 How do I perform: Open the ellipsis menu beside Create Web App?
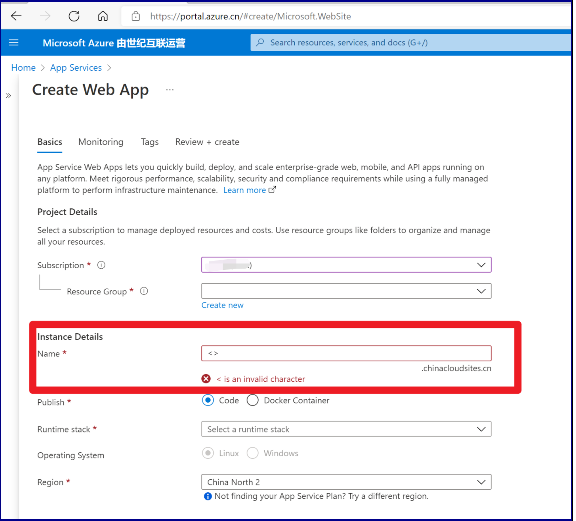click(170, 90)
